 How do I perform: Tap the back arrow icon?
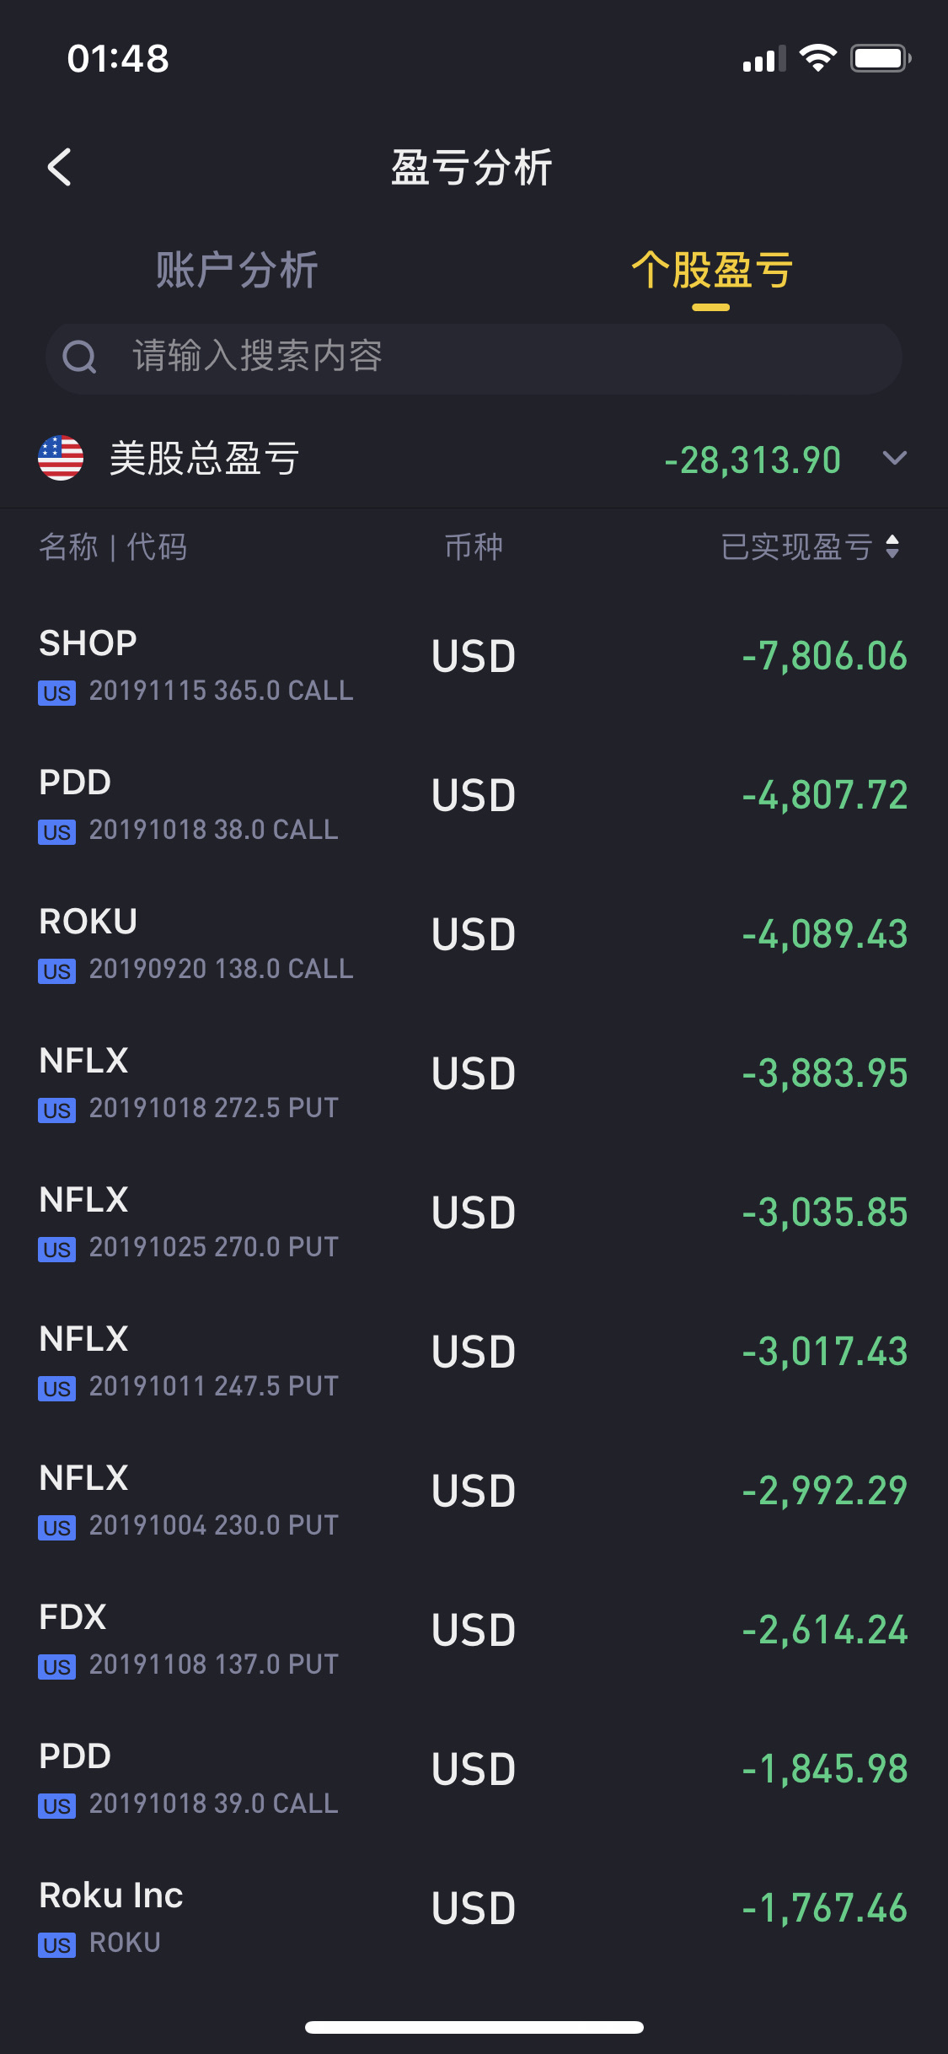pyautogui.click(x=59, y=167)
